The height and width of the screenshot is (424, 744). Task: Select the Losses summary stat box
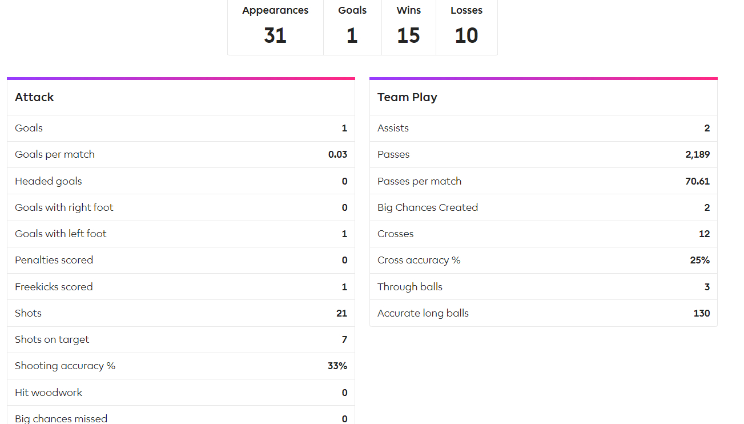coord(466,27)
